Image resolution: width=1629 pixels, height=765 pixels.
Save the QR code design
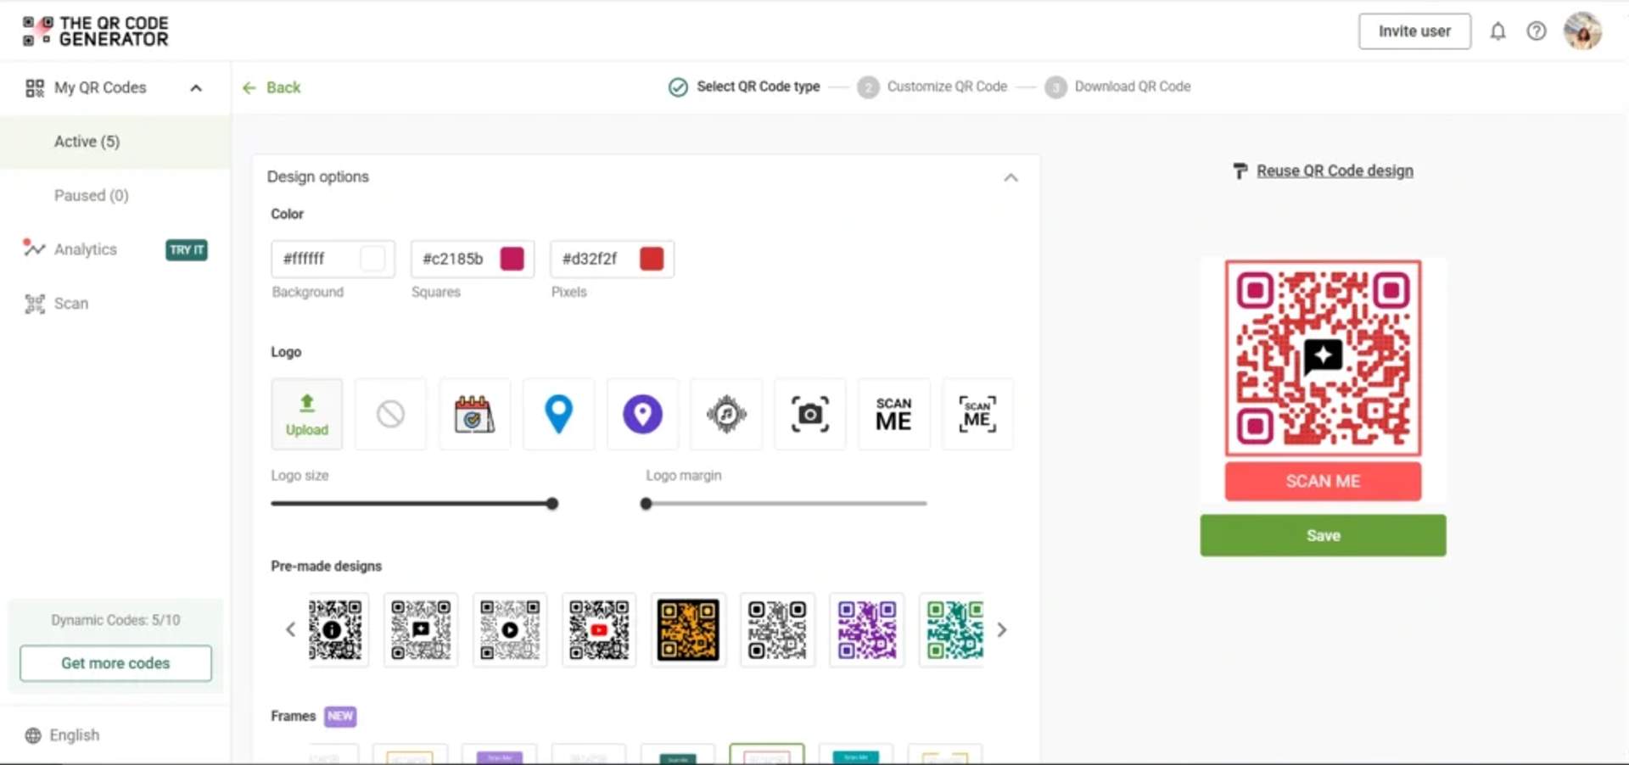1323,535
